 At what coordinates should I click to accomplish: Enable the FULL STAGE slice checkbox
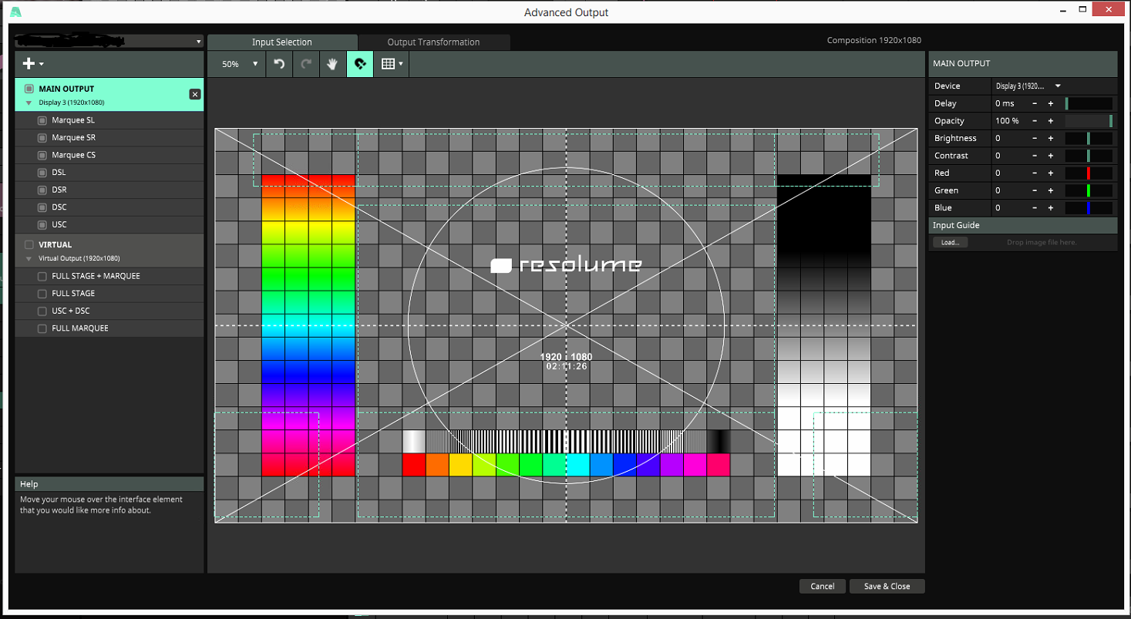[42, 294]
